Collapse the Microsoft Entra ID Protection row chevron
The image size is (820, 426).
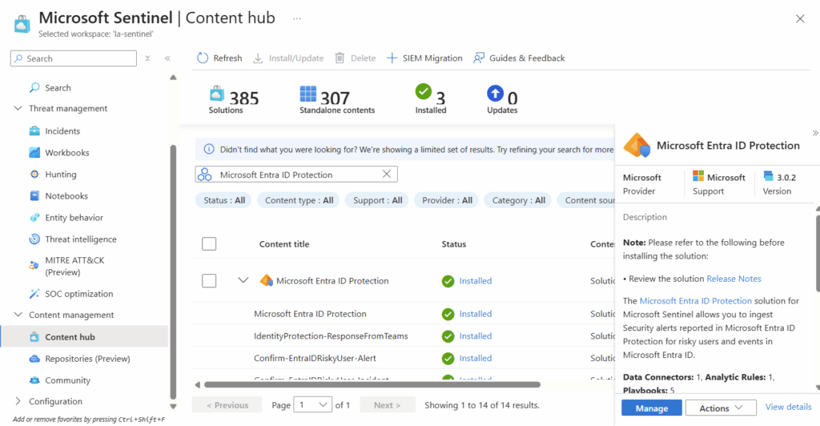click(243, 280)
